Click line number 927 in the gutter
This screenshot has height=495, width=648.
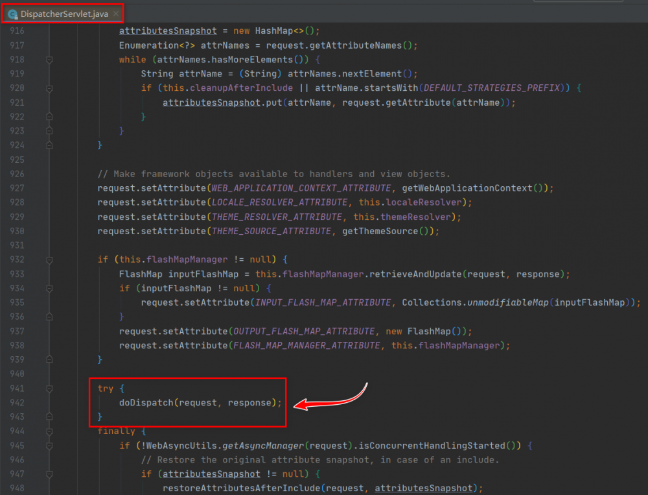17,188
